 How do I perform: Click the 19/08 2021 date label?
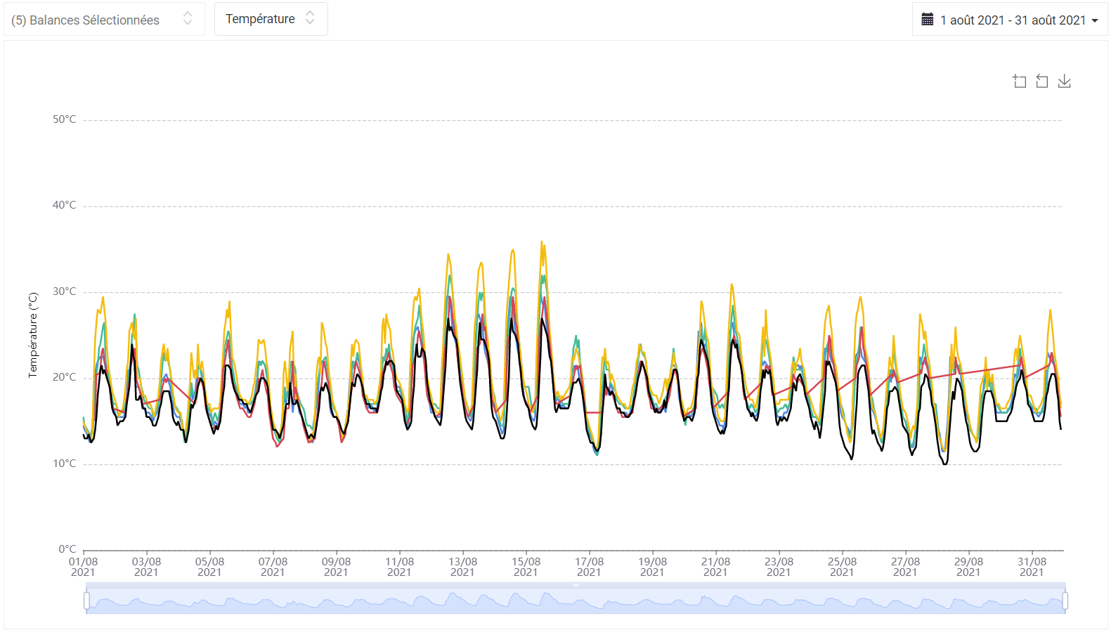pos(652,567)
